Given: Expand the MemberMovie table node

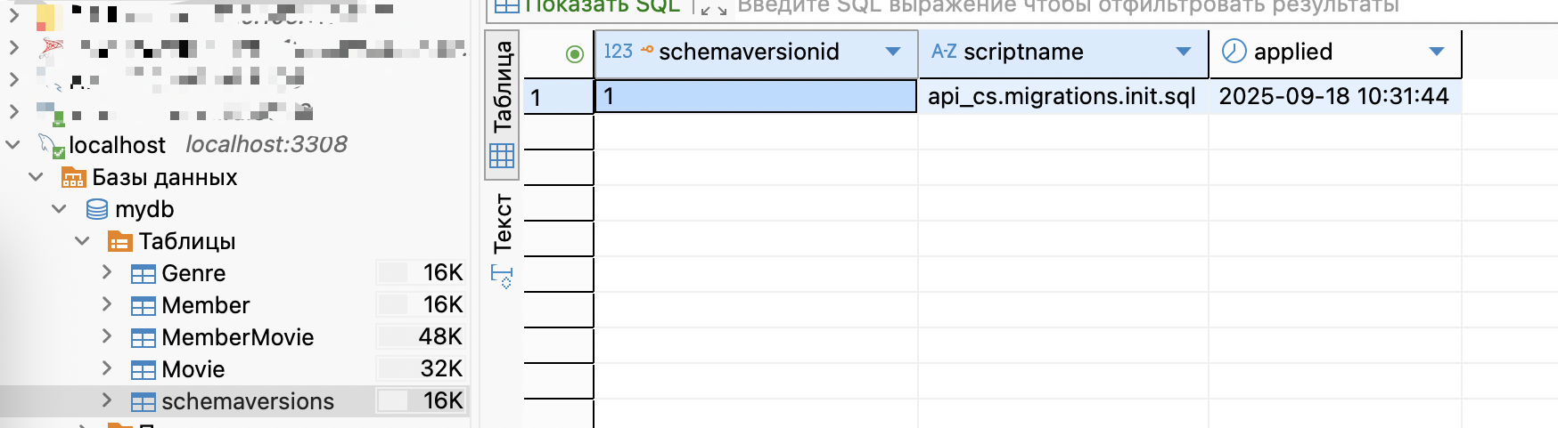Looking at the screenshot, I should point(107,336).
